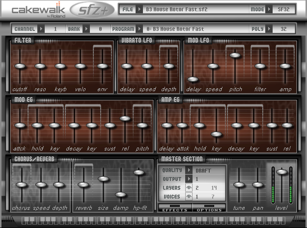
Task: Click the Cakewalk by Roland logo
Action: 38,10
